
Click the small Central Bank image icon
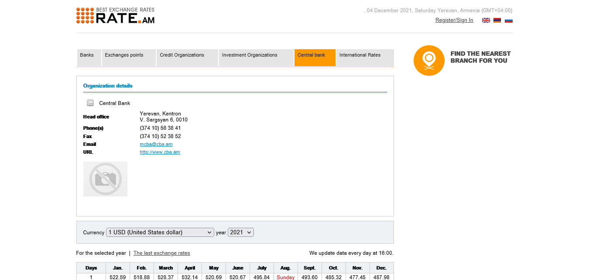coord(90,103)
